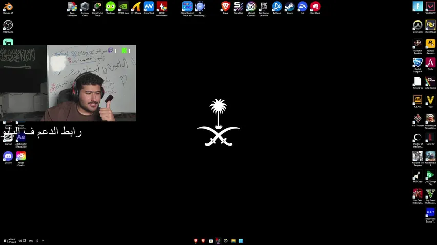
Task: Open the Revo Uninstaller shortcut
Action: (x=72, y=9)
